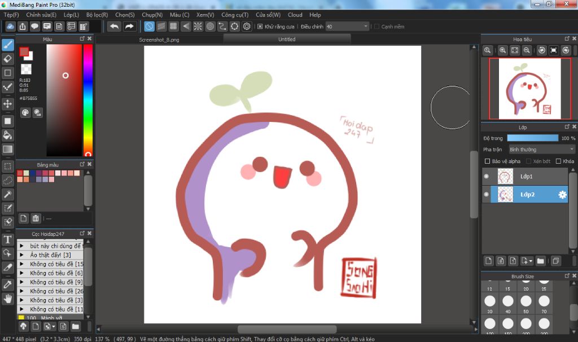Click the Undo arrow in toolbar
The image size is (578, 342).
[x=114, y=27]
